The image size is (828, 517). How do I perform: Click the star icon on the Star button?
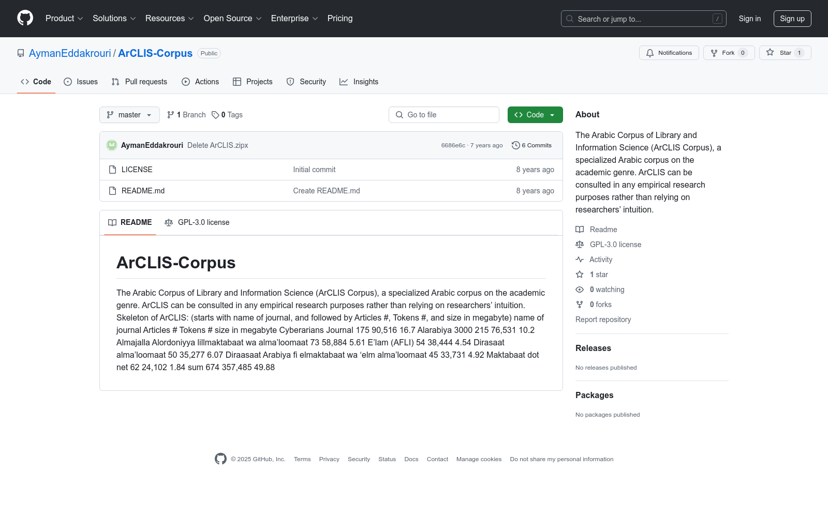(770, 53)
